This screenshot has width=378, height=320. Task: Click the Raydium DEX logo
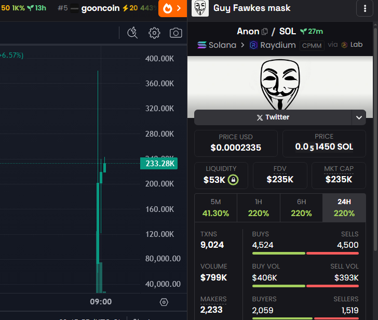253,45
